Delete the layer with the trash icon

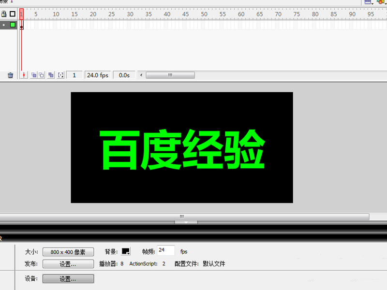tap(10, 75)
